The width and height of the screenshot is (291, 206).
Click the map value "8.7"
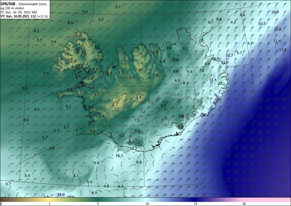point(211,22)
